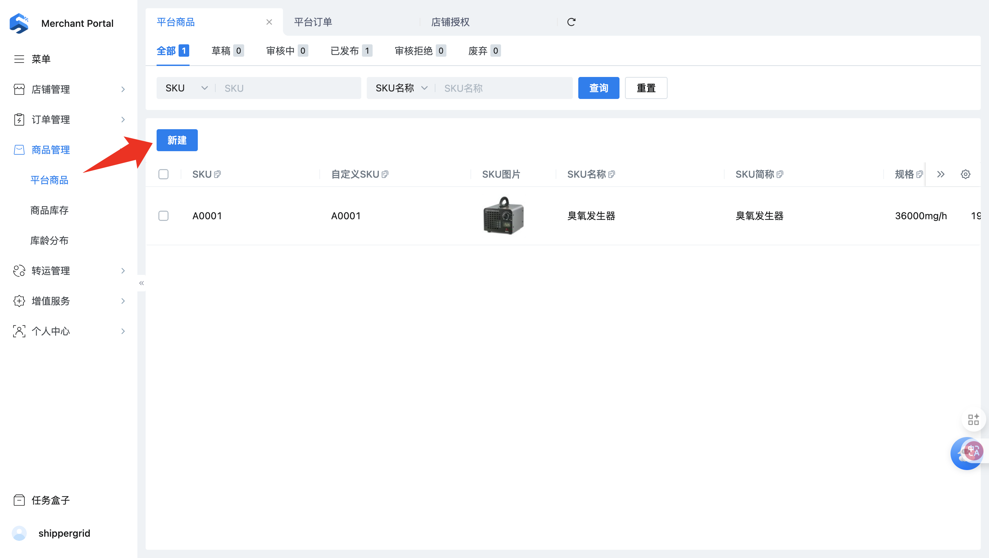Viewport: 989px width, 558px height.
Task: Open the 任务盒子 task box icon
Action: point(19,500)
